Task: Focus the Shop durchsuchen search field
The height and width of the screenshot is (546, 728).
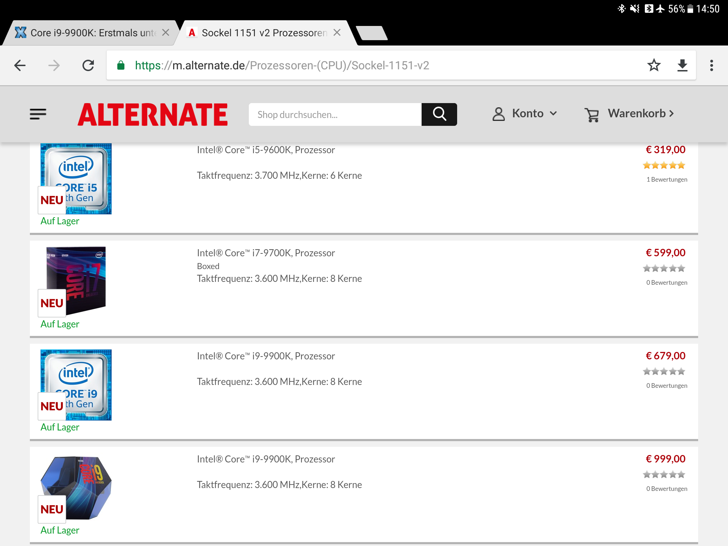Action: click(x=335, y=114)
